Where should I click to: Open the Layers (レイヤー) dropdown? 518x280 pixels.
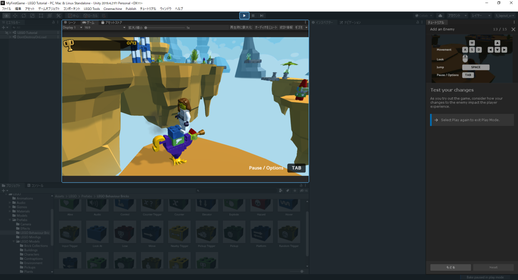(481, 16)
